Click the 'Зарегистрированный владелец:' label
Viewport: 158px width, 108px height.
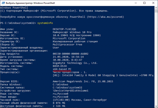[x=22, y=48]
